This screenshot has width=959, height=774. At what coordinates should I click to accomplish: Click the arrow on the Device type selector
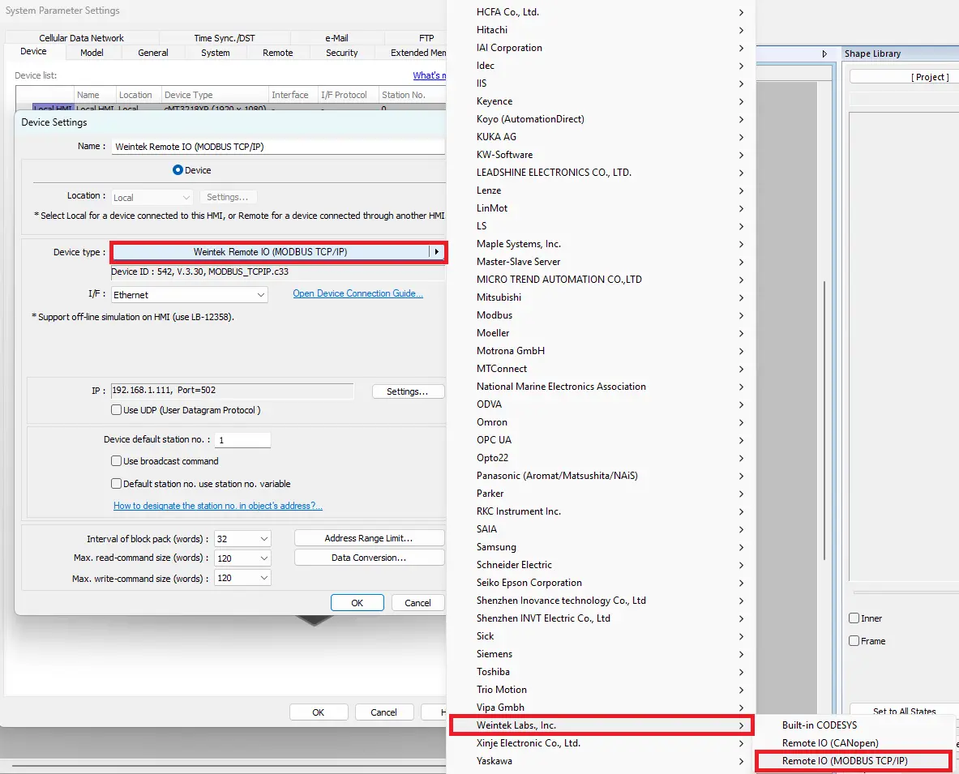437,251
